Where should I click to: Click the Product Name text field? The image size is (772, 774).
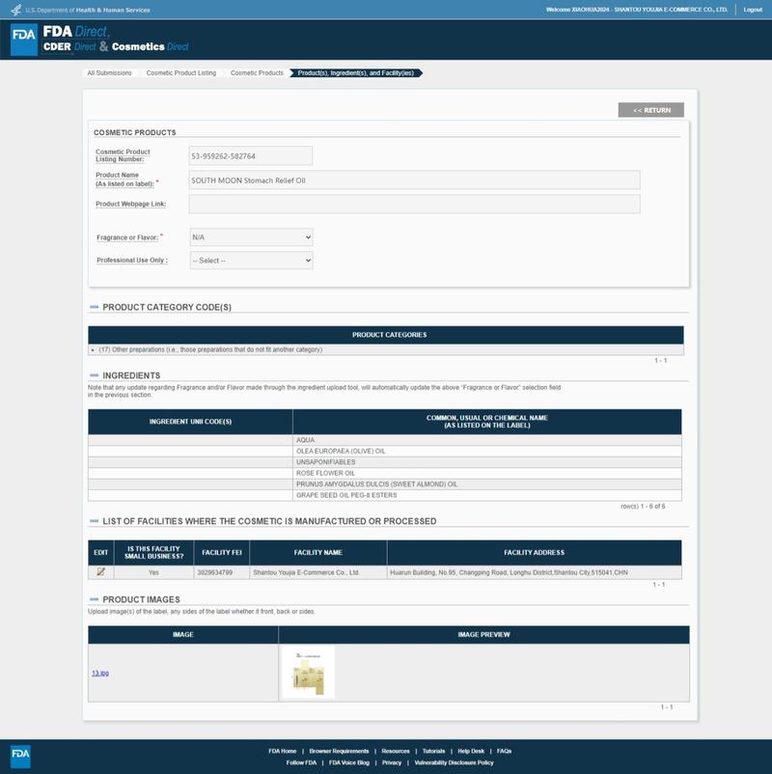pyautogui.click(x=414, y=180)
